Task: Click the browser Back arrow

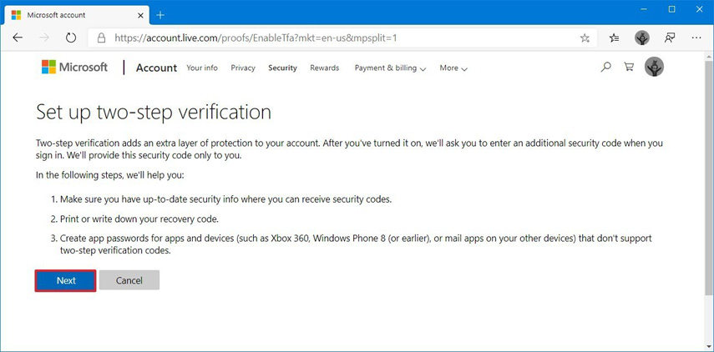Action: pos(18,38)
